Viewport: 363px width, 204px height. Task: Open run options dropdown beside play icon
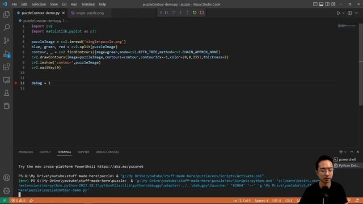[343, 13]
